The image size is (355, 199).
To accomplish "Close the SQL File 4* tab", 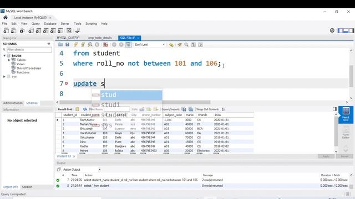I will tap(138, 38).
